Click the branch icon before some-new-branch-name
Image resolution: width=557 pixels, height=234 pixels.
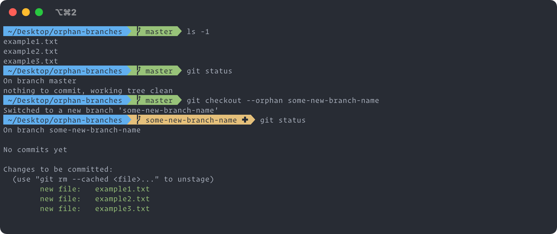point(139,120)
